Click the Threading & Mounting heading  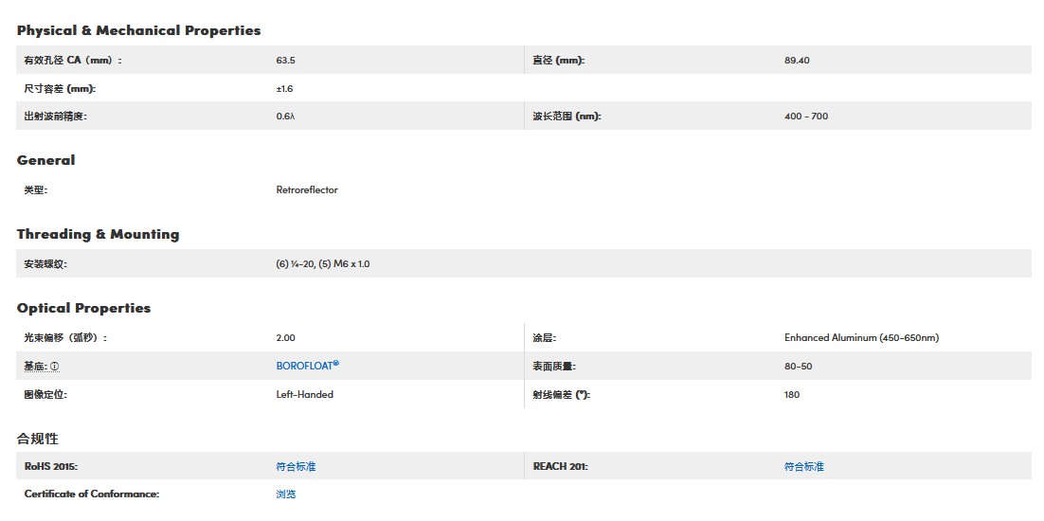(x=98, y=234)
